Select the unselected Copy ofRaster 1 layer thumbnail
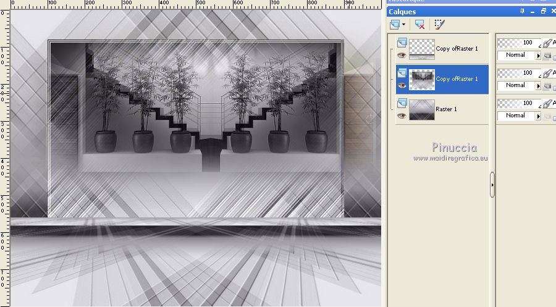Screen dimensions: 556x307 [421, 49]
